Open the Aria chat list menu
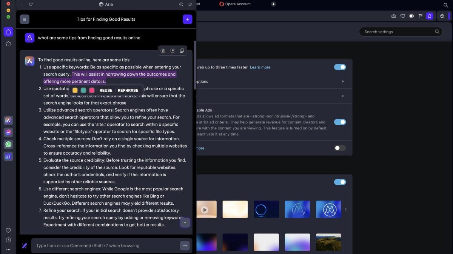The image size is (453, 254). pyautogui.click(x=25, y=19)
